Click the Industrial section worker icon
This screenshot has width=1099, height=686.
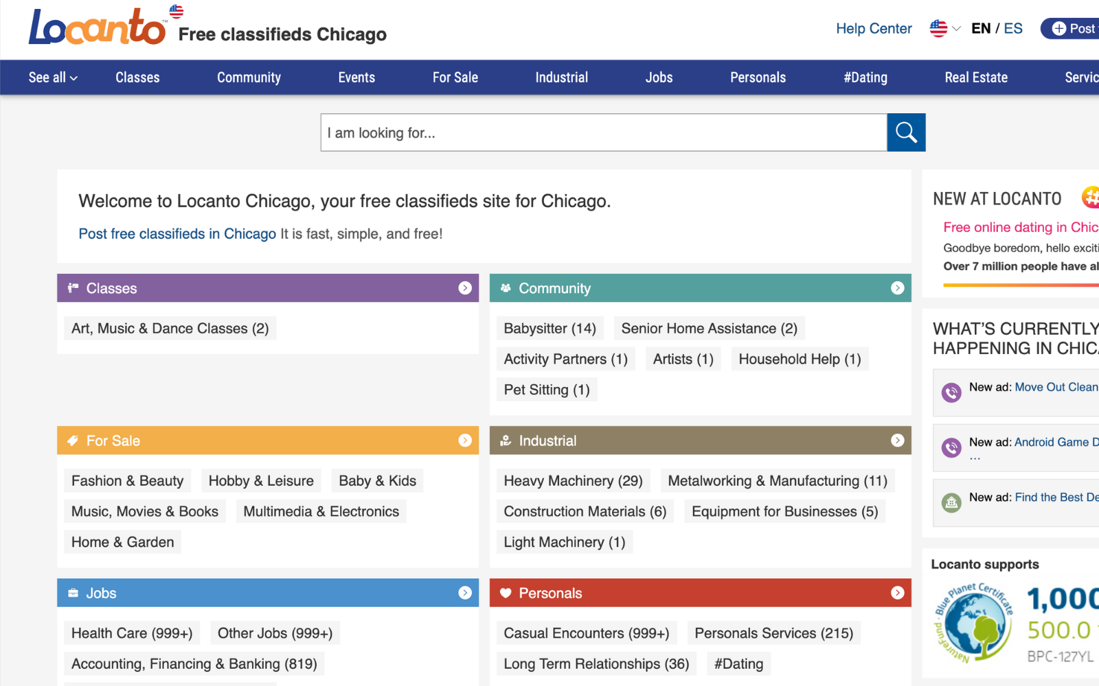(x=506, y=440)
